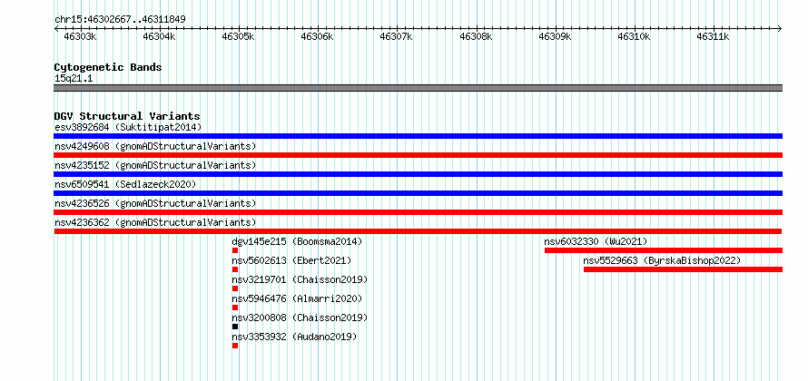Click the DGV Structural Variants track title
808x381 pixels.
127,116
